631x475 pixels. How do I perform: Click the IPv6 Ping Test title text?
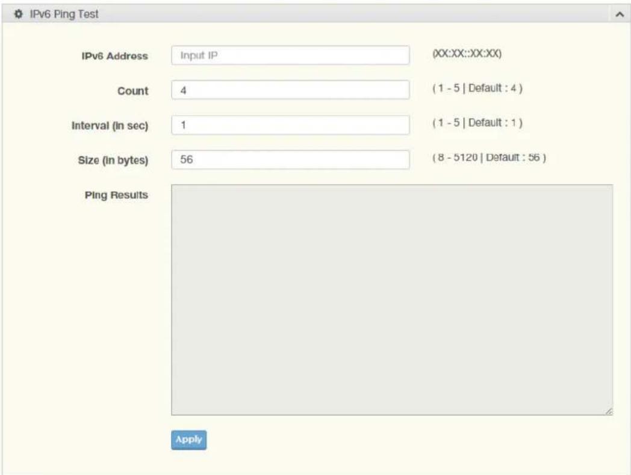(x=64, y=14)
